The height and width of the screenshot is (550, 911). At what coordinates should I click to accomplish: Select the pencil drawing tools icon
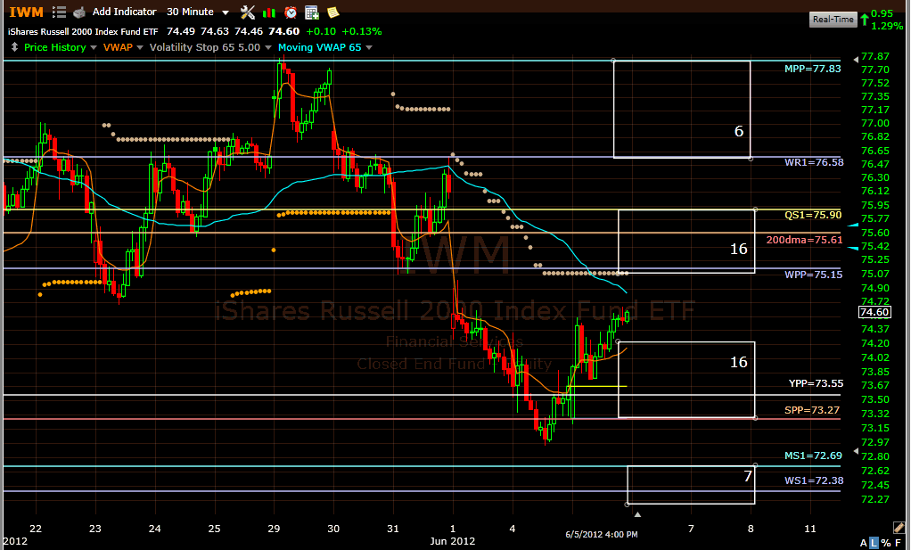[899, 528]
